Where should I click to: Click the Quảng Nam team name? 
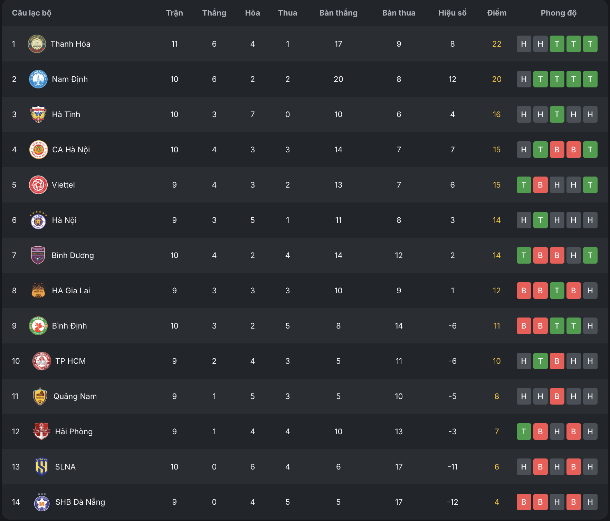75,396
